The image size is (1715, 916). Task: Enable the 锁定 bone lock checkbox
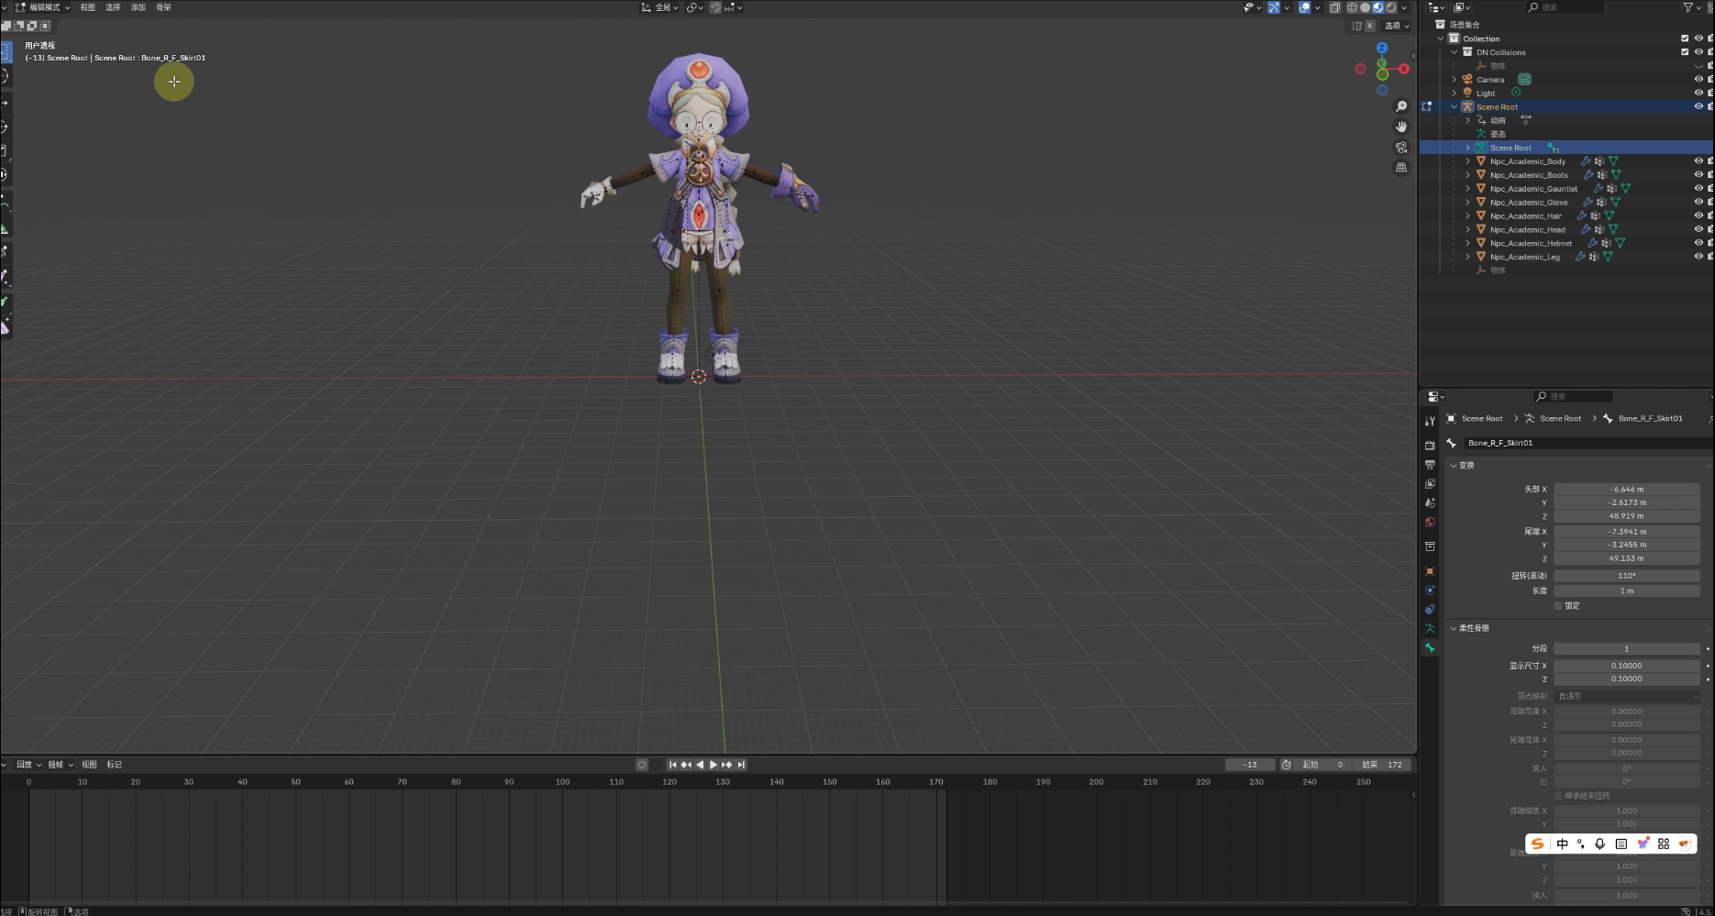tap(1558, 606)
